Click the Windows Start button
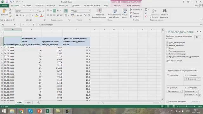Screen dimensions: 203x114 coord(3,111)
